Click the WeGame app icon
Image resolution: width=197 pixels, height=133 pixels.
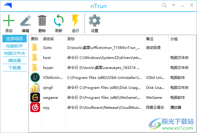(35, 97)
